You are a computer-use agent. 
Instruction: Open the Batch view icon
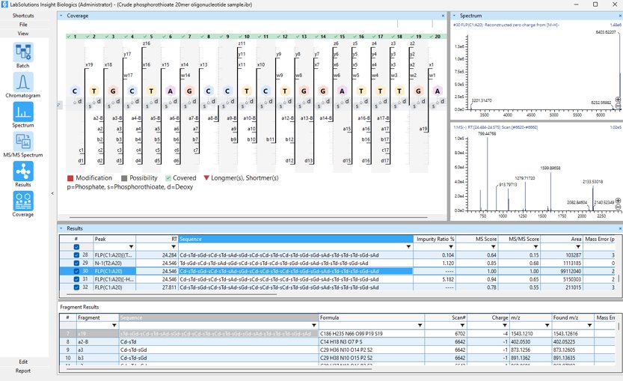click(22, 52)
